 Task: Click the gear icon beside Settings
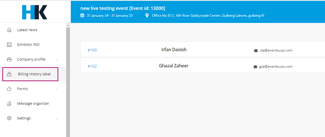coord(9,118)
